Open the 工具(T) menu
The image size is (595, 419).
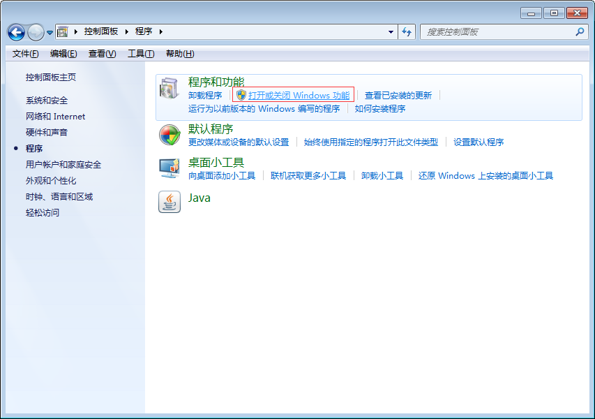point(141,54)
